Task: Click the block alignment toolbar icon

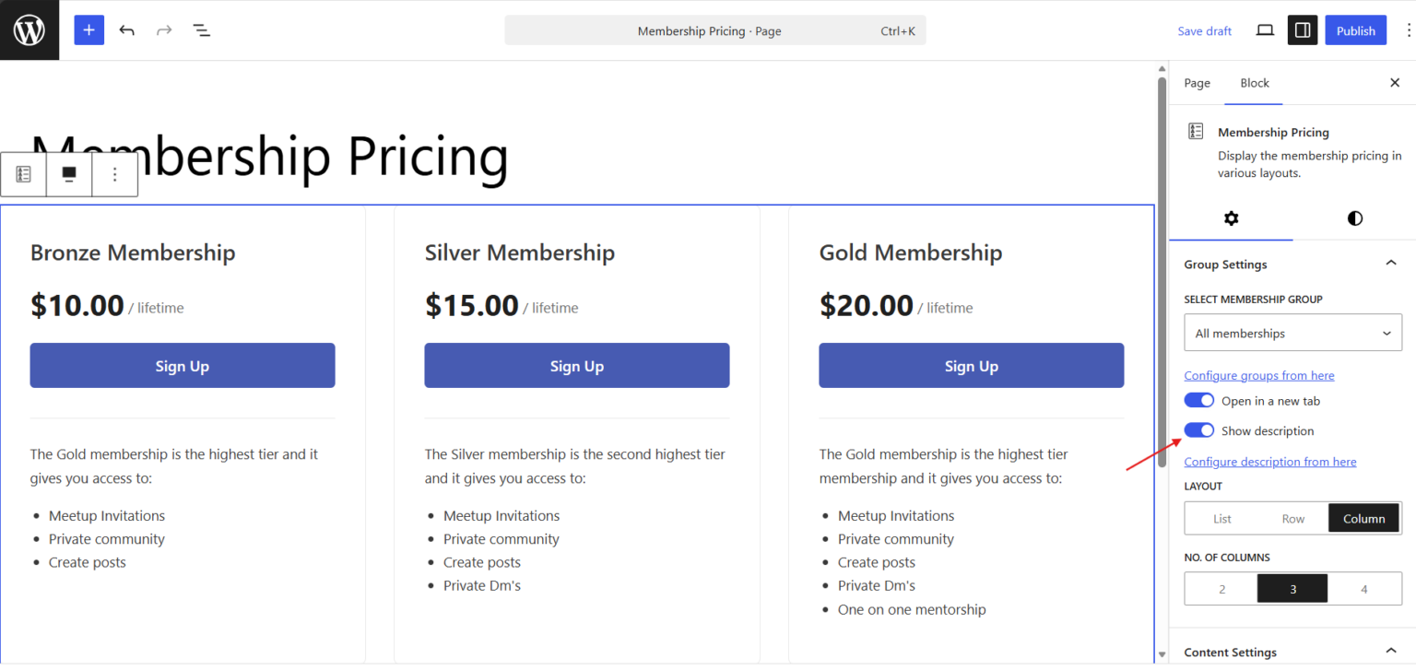Action: click(x=69, y=174)
